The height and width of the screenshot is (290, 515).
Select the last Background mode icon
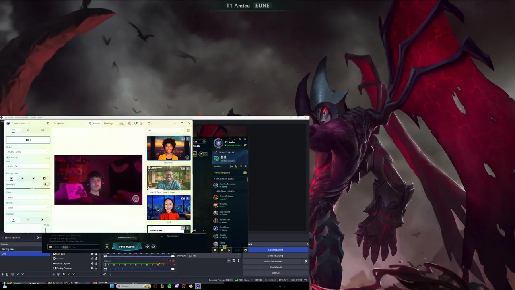pyautogui.click(x=44, y=178)
